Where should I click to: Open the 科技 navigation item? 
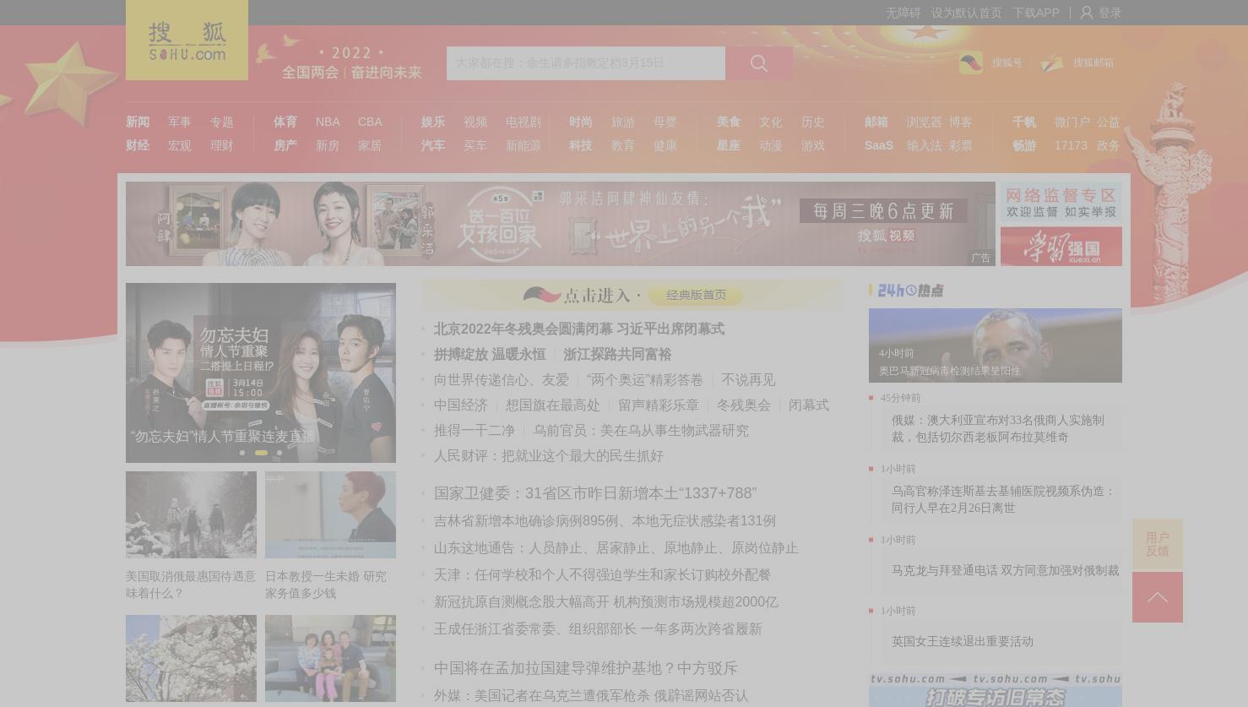581,145
